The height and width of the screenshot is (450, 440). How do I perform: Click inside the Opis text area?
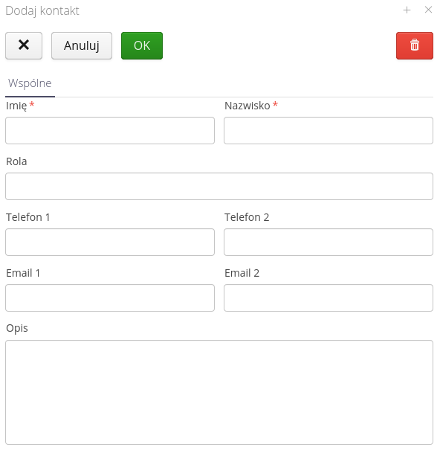coord(219,392)
